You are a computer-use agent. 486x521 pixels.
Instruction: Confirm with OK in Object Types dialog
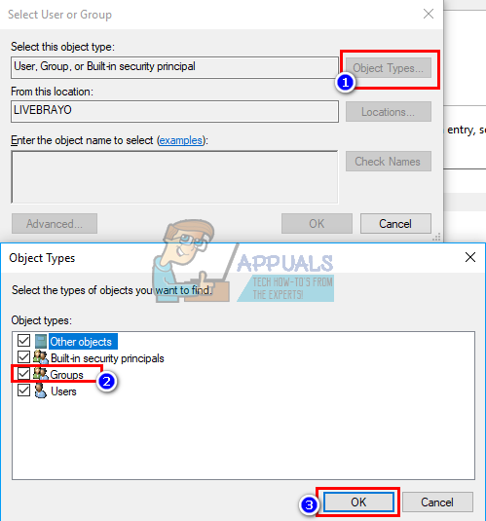point(358,502)
